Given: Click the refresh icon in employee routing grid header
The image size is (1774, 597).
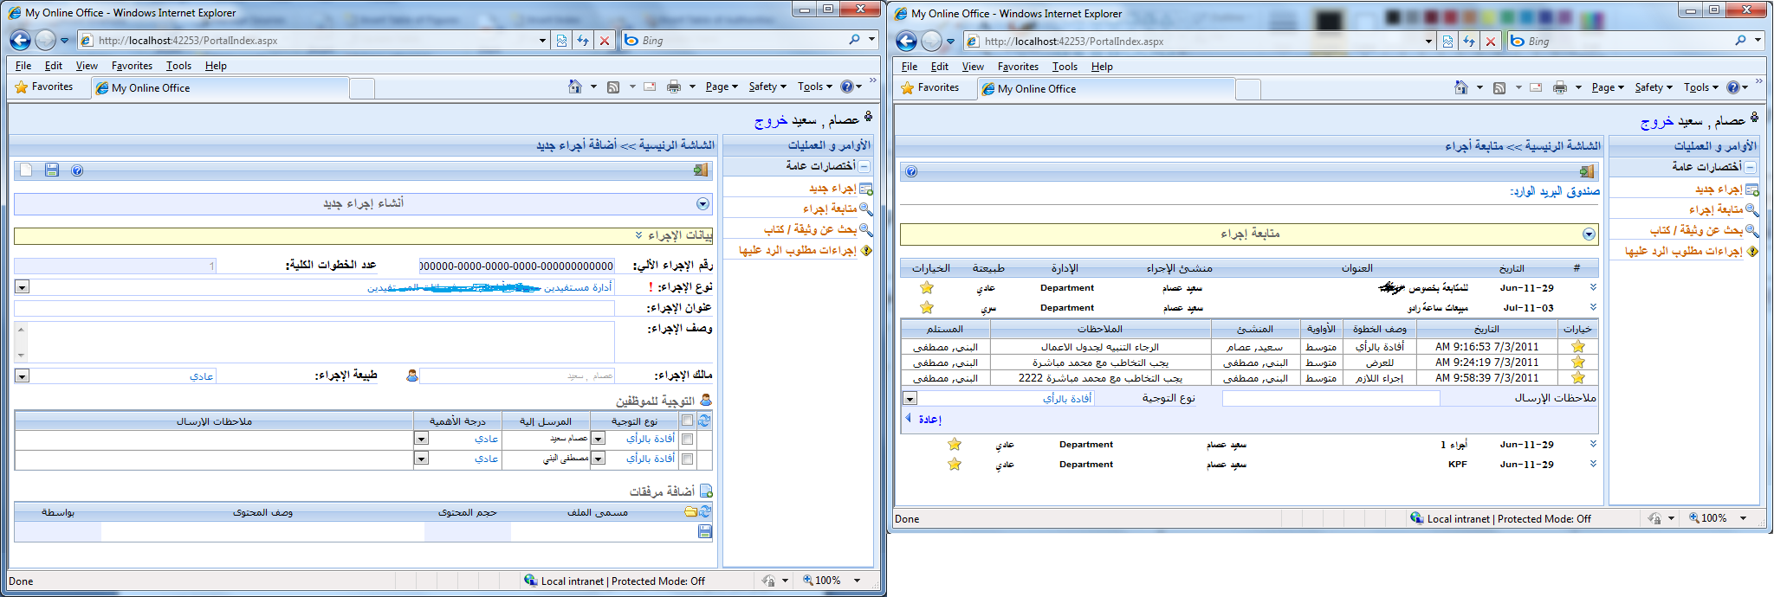Looking at the screenshot, I should (704, 420).
